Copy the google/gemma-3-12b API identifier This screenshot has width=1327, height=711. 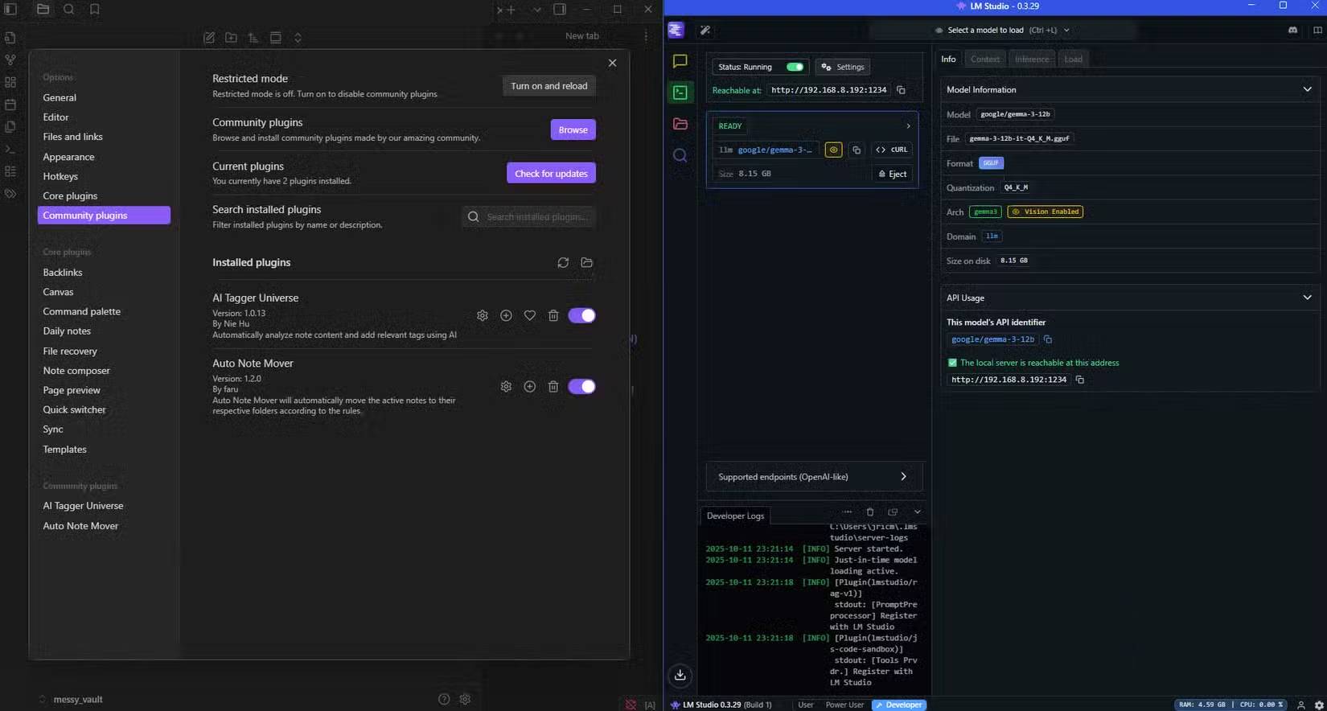click(1048, 339)
